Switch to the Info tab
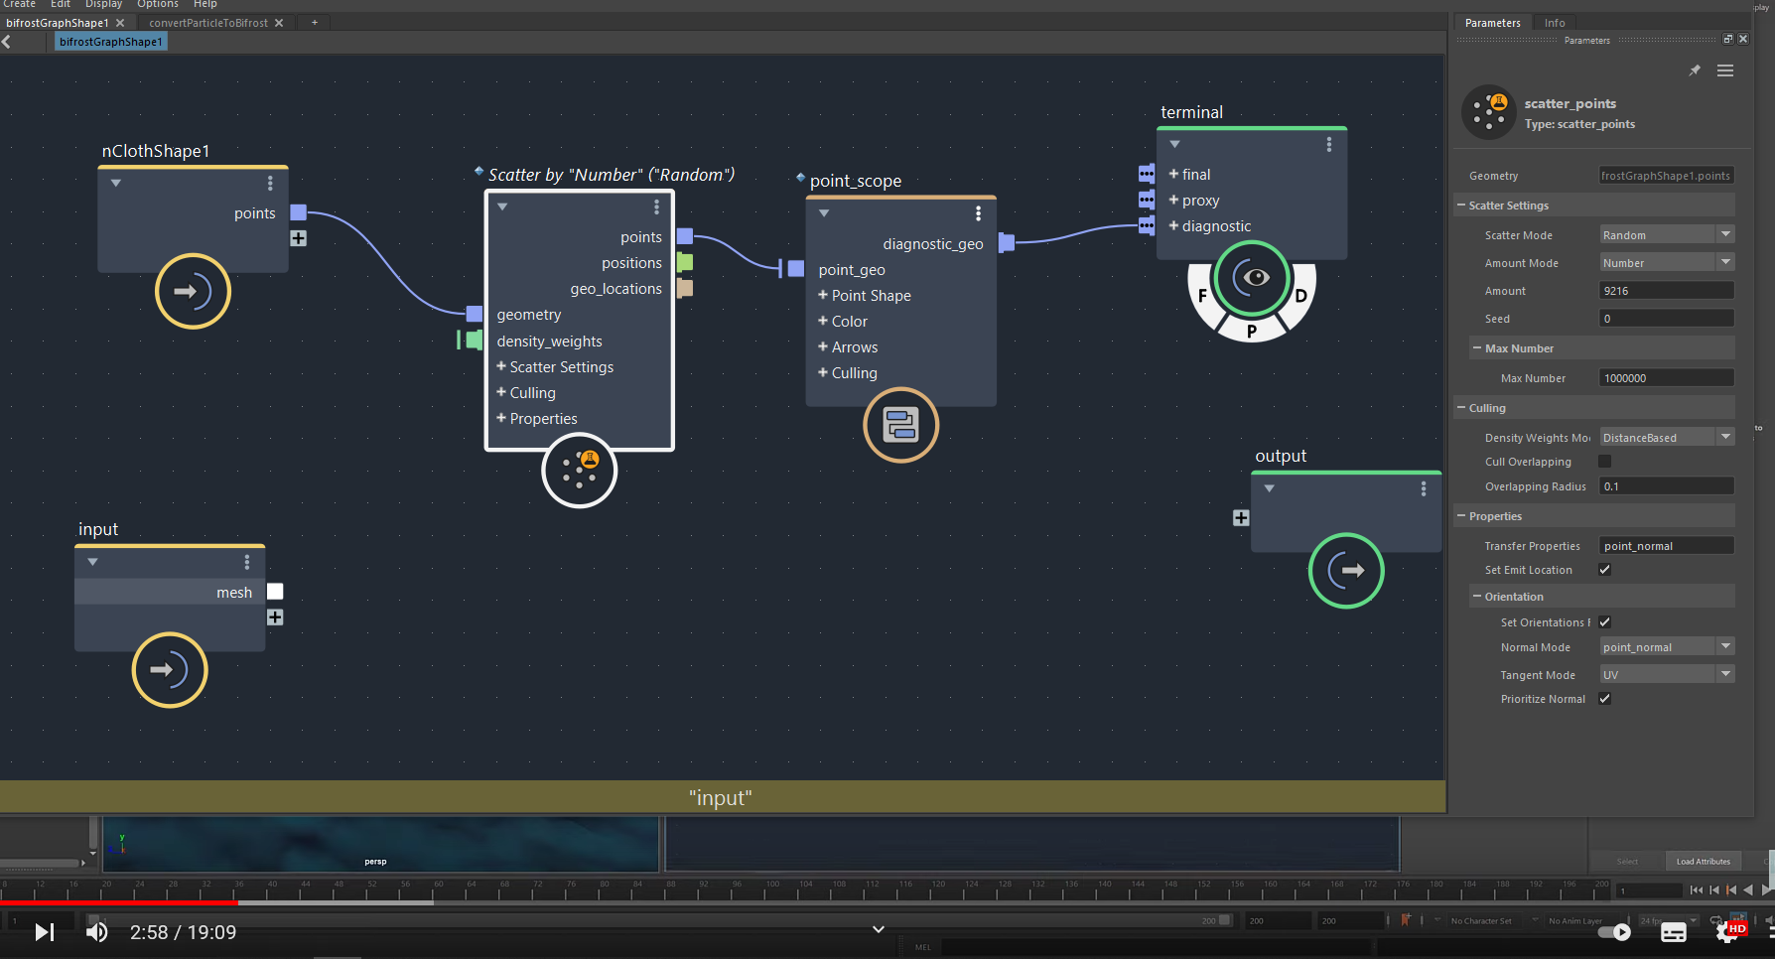Screen dimensions: 1775x959 1554,22
